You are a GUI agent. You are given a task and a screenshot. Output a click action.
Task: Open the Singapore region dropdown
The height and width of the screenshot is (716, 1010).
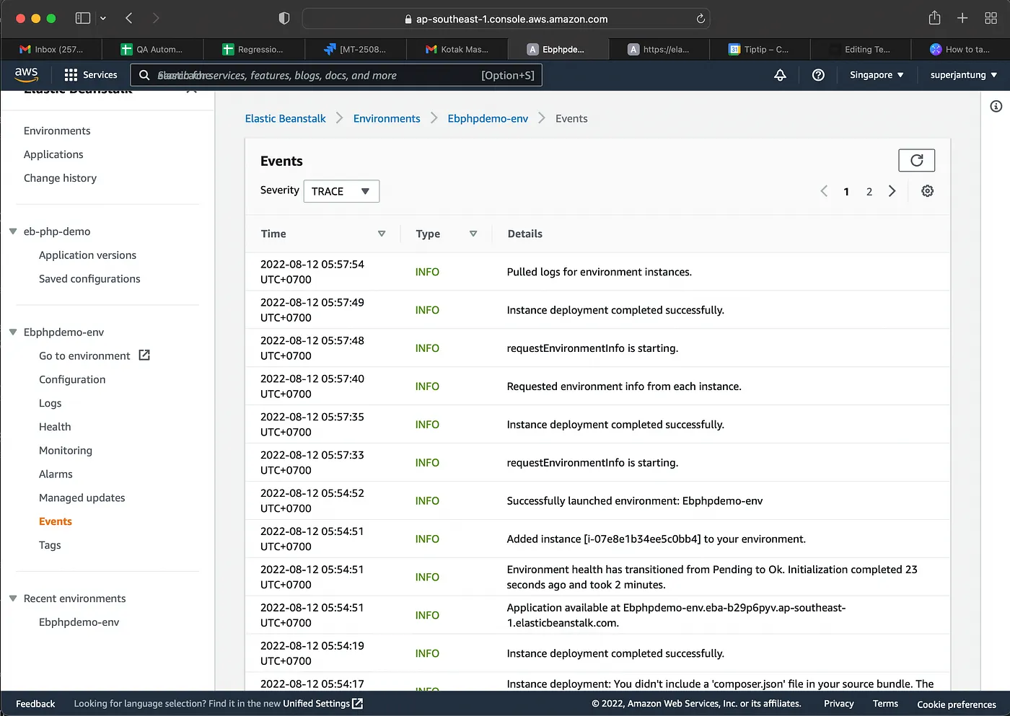coord(877,75)
